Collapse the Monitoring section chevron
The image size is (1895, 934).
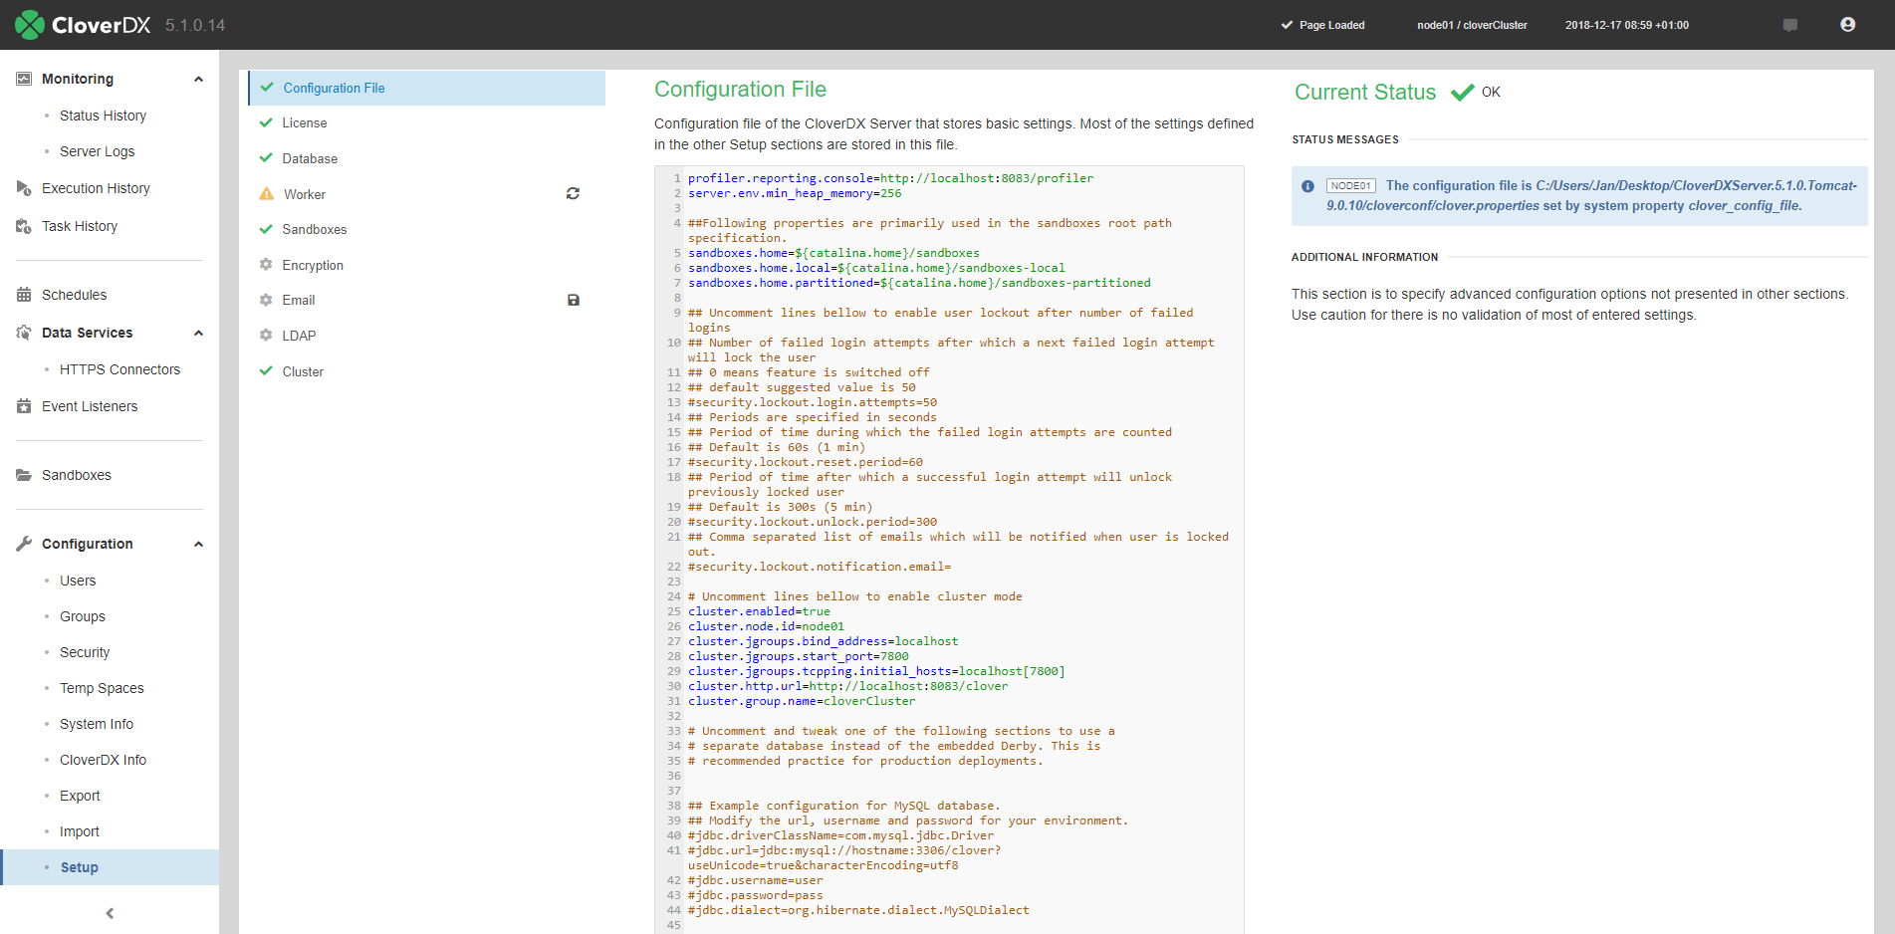(198, 80)
